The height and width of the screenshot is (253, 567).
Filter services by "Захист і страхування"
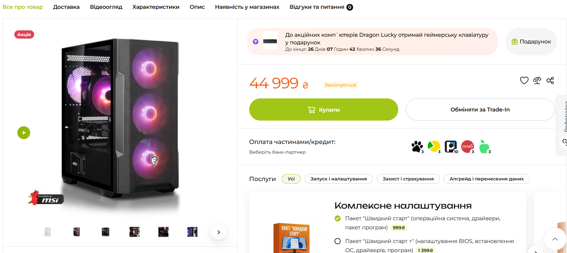click(408, 179)
